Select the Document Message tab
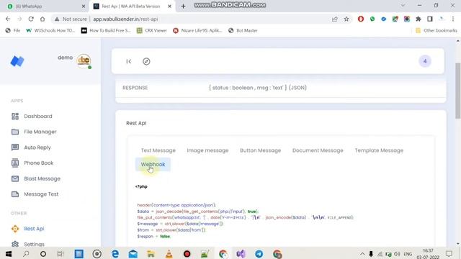 (x=318, y=150)
